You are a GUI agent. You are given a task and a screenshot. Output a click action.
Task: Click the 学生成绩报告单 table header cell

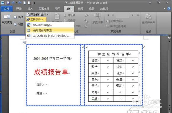tap(113, 54)
